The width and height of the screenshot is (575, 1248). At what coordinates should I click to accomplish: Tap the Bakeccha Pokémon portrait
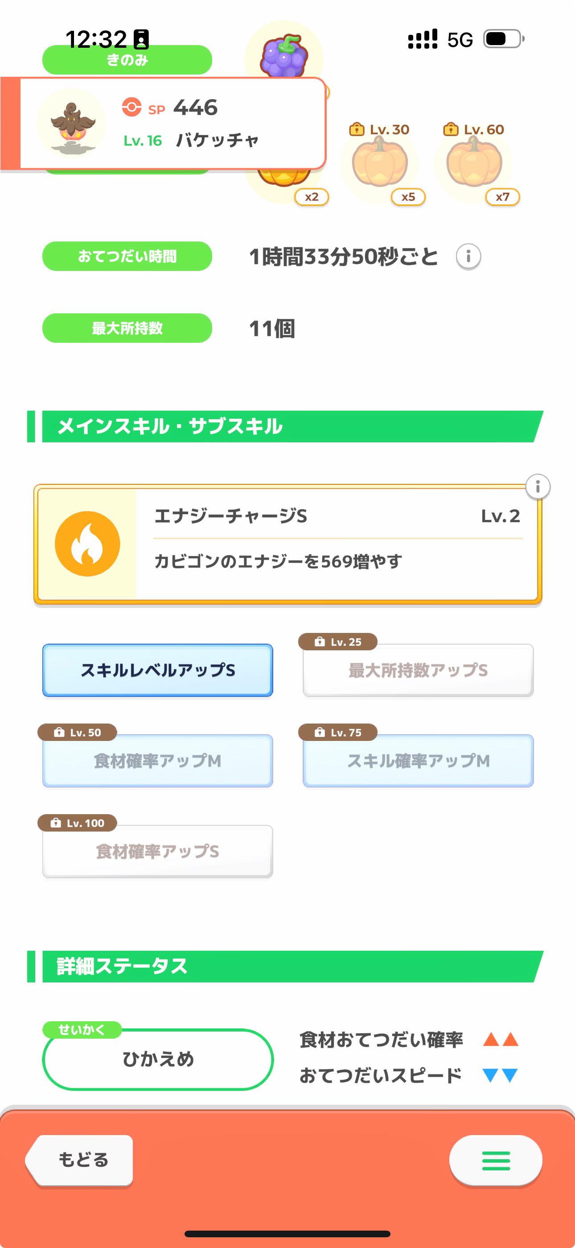(x=72, y=124)
